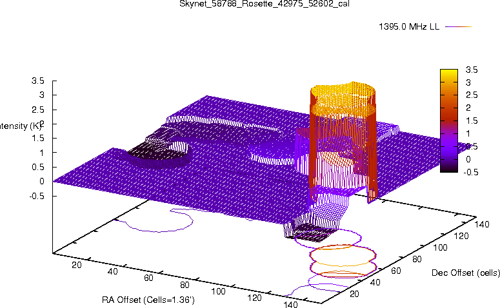This screenshot has height=308, width=500.
Task: Click the 0 label on the color bar
Action: click(468, 159)
